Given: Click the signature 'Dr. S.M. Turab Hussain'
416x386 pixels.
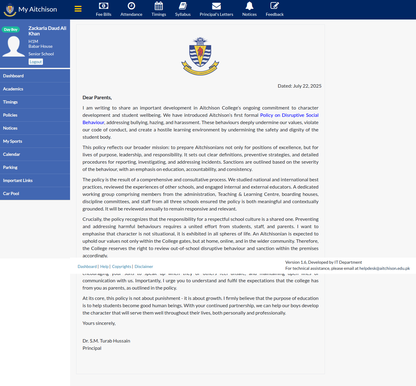Looking at the screenshot, I should [x=106, y=341].
